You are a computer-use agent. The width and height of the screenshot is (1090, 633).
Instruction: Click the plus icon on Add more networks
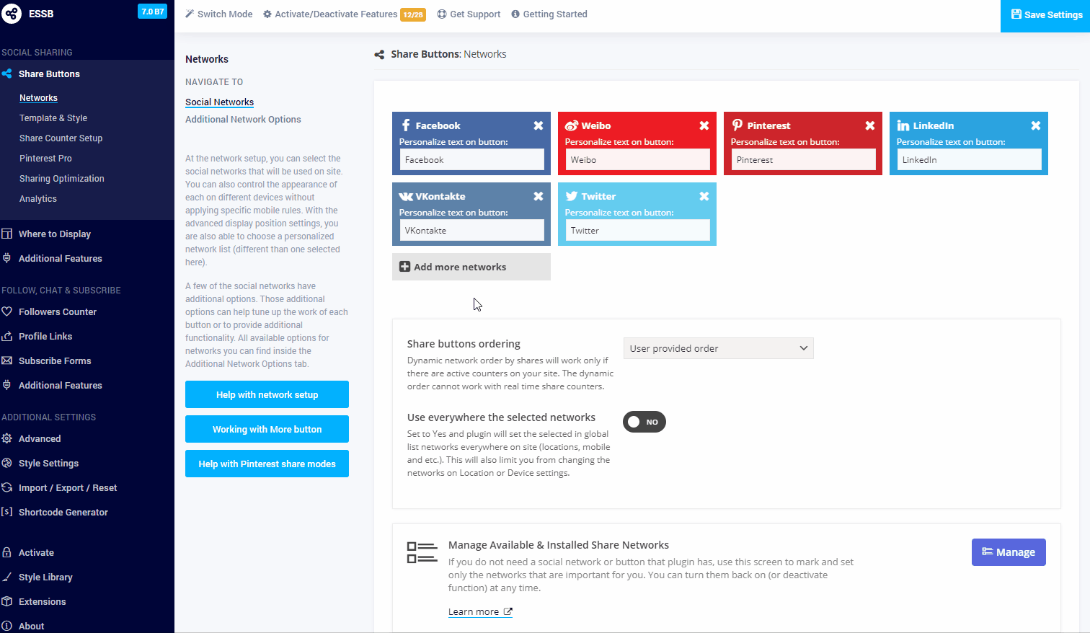pyautogui.click(x=404, y=267)
